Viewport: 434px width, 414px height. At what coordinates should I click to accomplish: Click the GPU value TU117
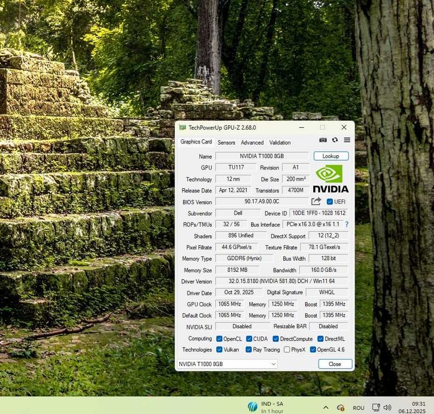point(236,167)
